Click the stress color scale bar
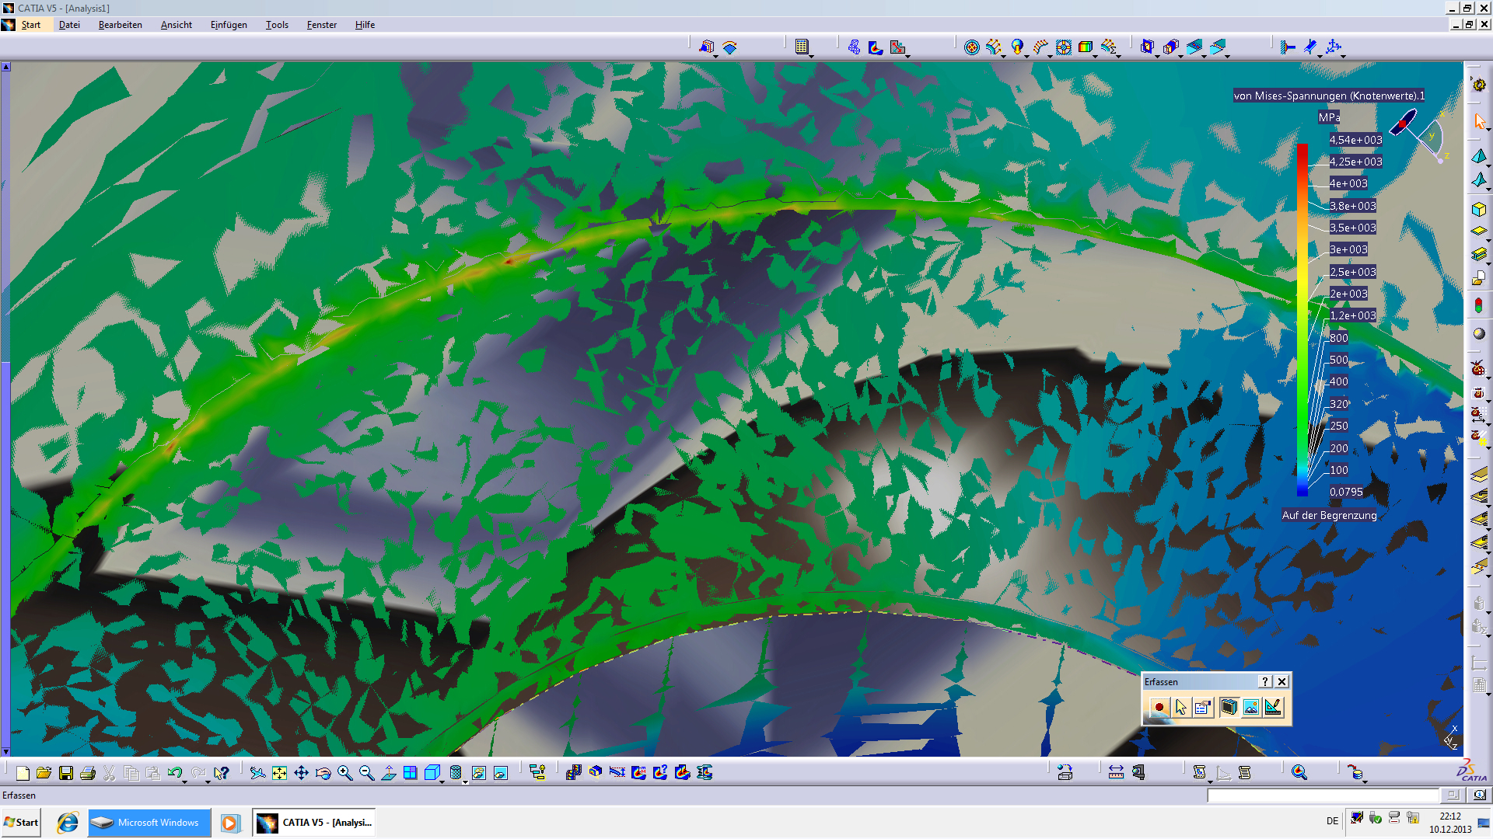 1302,319
